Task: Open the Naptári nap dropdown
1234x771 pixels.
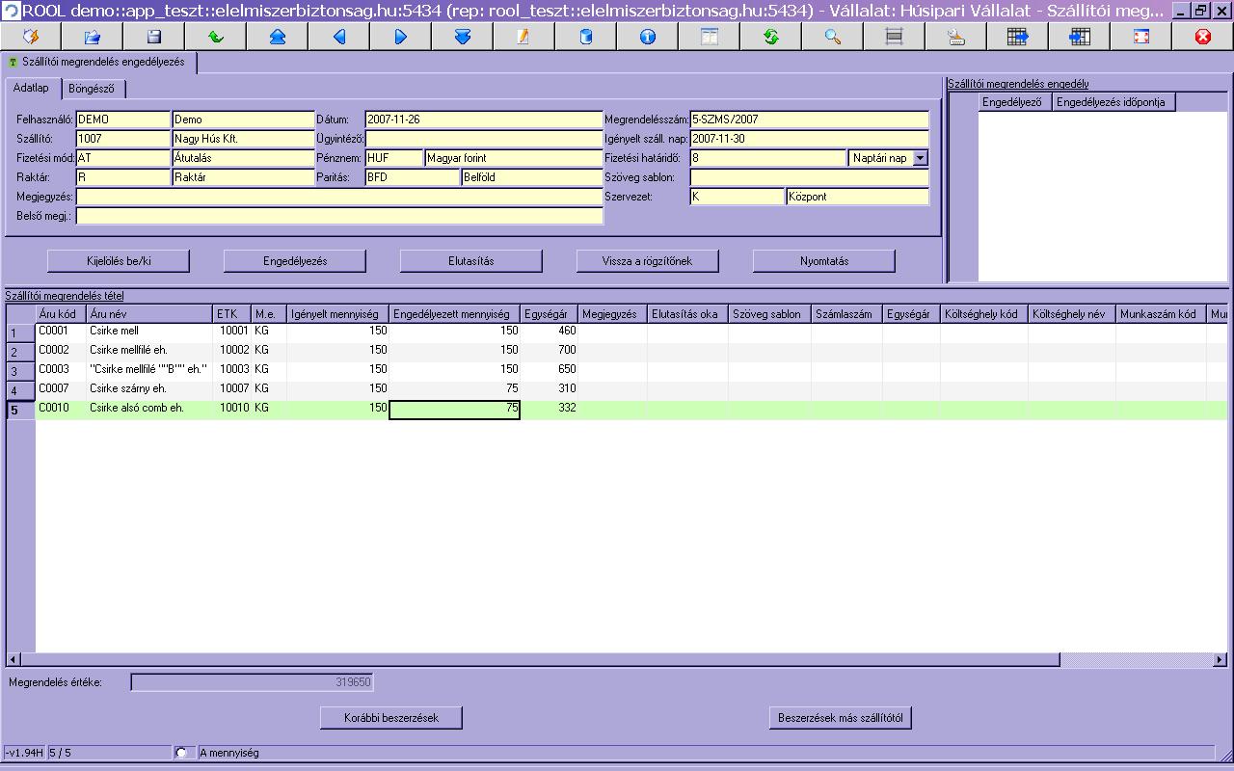Action: (x=920, y=158)
